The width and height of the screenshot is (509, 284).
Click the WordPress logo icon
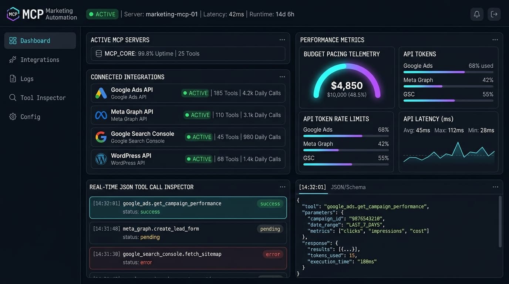point(101,159)
